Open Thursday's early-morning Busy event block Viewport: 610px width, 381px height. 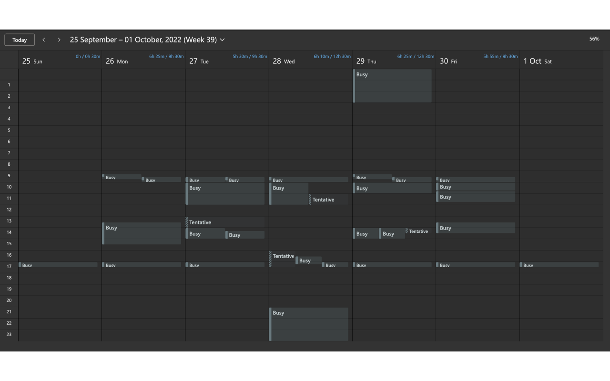392,86
